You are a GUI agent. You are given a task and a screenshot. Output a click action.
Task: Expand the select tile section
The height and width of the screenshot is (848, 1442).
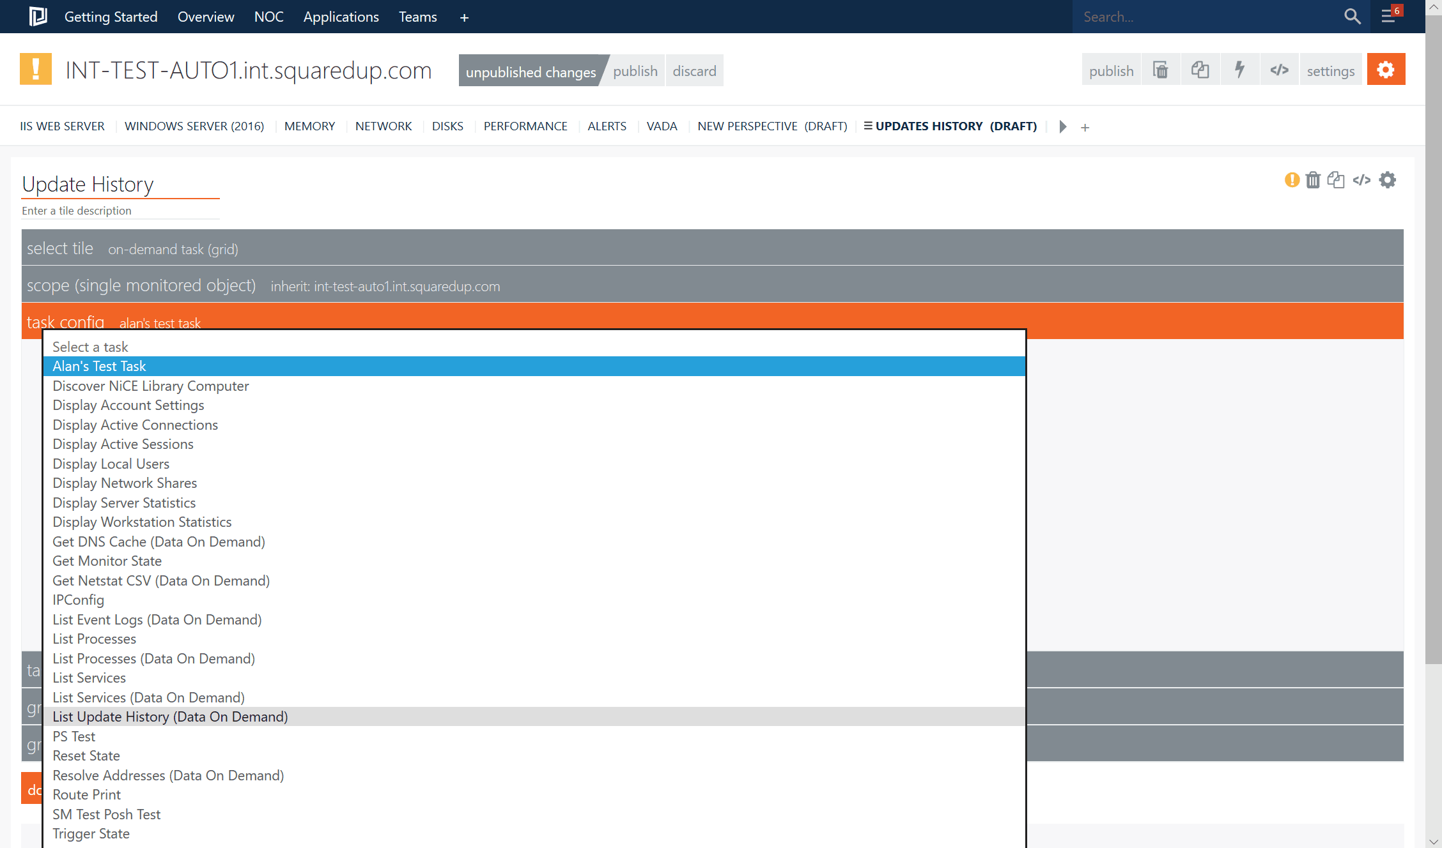point(60,248)
